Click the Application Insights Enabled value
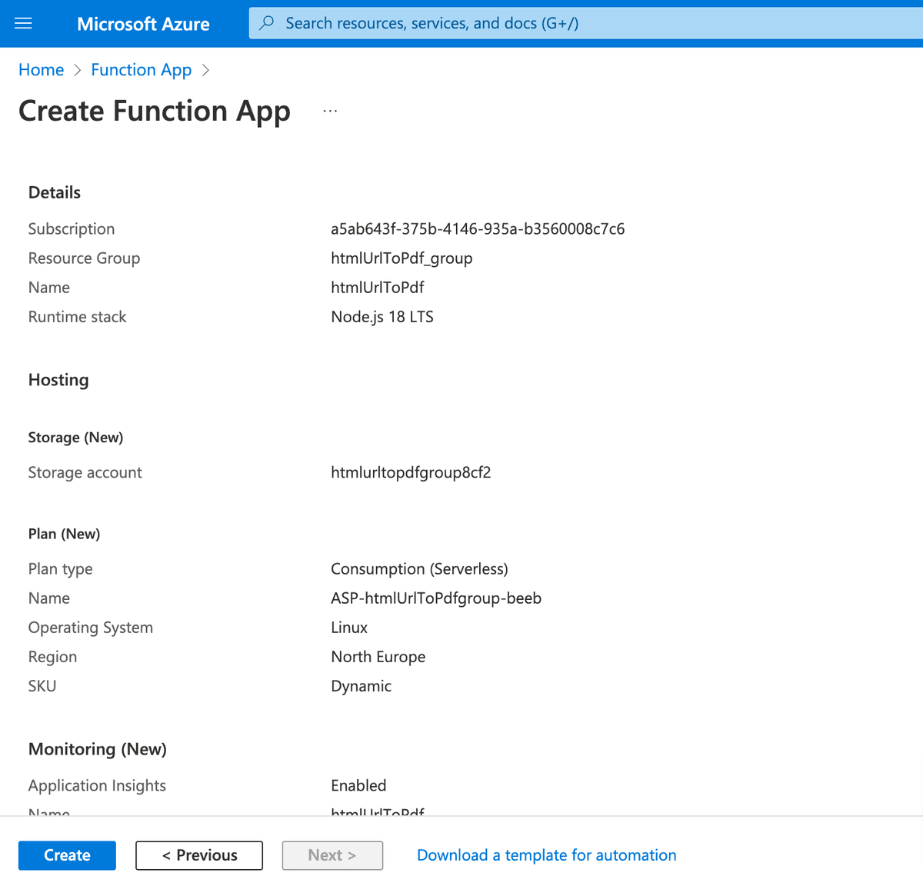923x886 pixels. click(358, 785)
